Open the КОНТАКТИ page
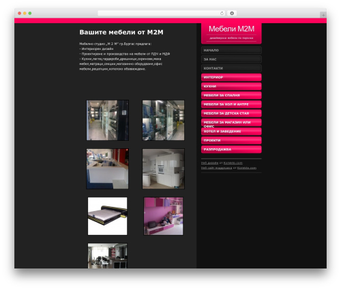 click(x=231, y=68)
